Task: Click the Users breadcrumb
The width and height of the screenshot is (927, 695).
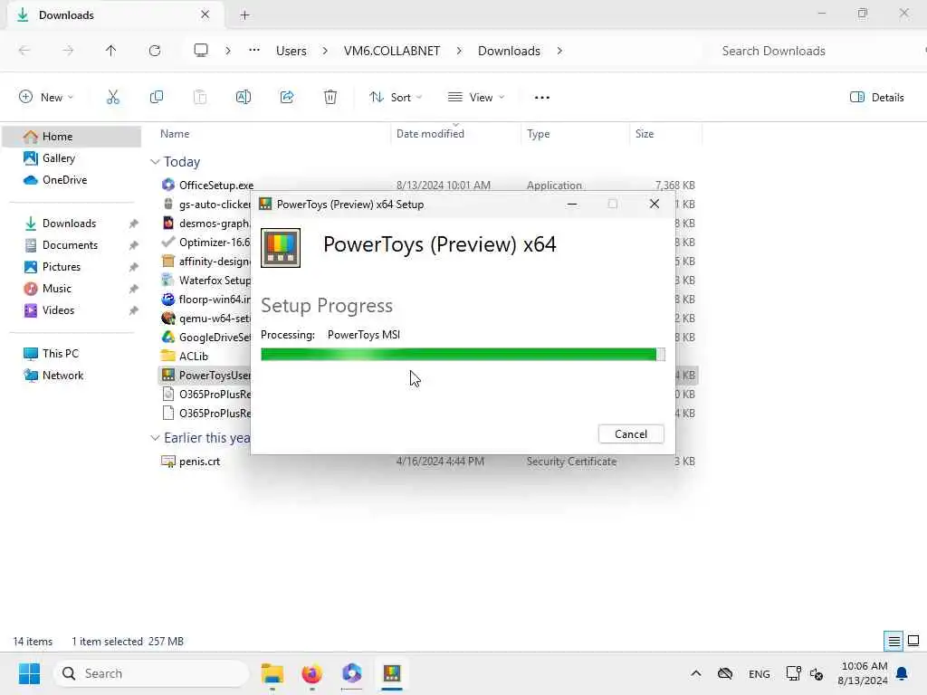Action: point(291,51)
